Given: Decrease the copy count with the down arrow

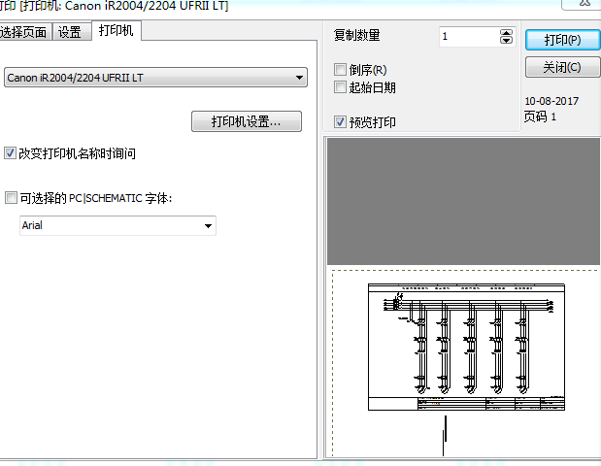Looking at the screenshot, I should pyautogui.click(x=506, y=42).
